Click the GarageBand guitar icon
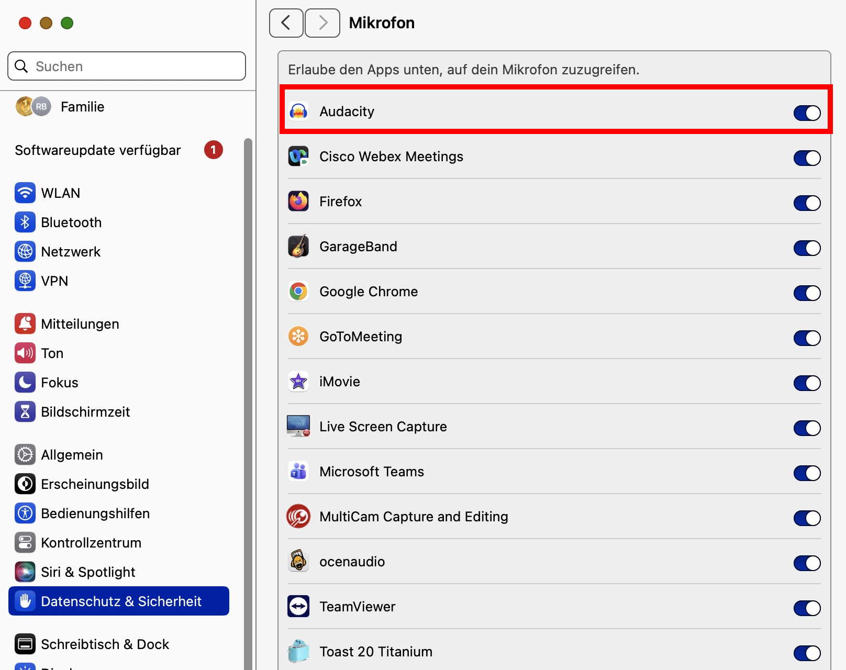The width and height of the screenshot is (846, 670). [x=298, y=247]
